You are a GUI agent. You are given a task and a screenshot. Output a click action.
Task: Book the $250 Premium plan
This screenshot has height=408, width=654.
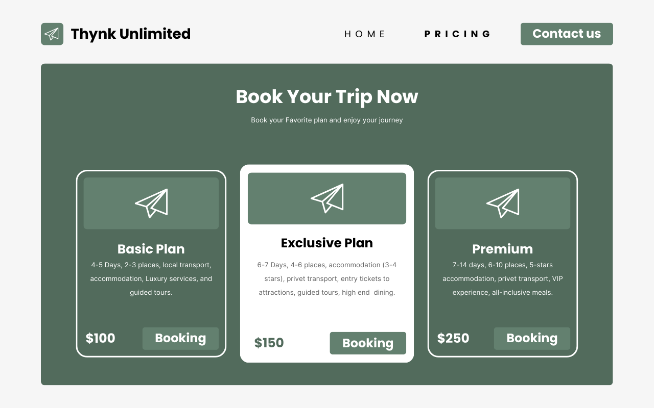pos(532,339)
